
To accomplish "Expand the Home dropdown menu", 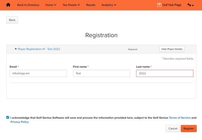I will click(51, 5).
